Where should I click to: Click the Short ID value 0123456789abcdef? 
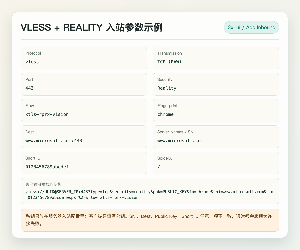(47, 167)
